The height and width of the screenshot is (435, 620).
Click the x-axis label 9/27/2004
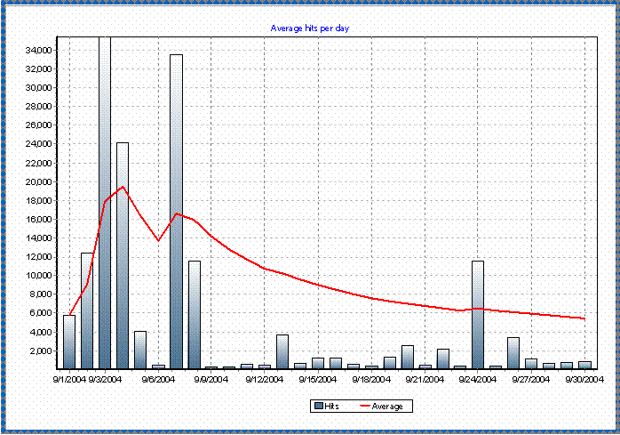pyautogui.click(x=531, y=380)
